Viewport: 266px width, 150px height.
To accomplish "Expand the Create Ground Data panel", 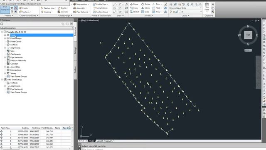I will pos(29,16).
